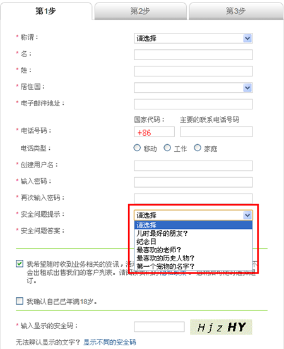Select the 工作 phone type radio
Image resolution: width=284 pixels, height=349 pixels.
tap(167, 148)
